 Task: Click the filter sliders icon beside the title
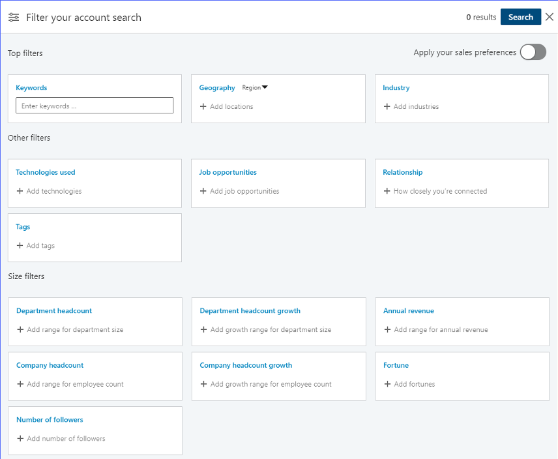pyautogui.click(x=14, y=18)
